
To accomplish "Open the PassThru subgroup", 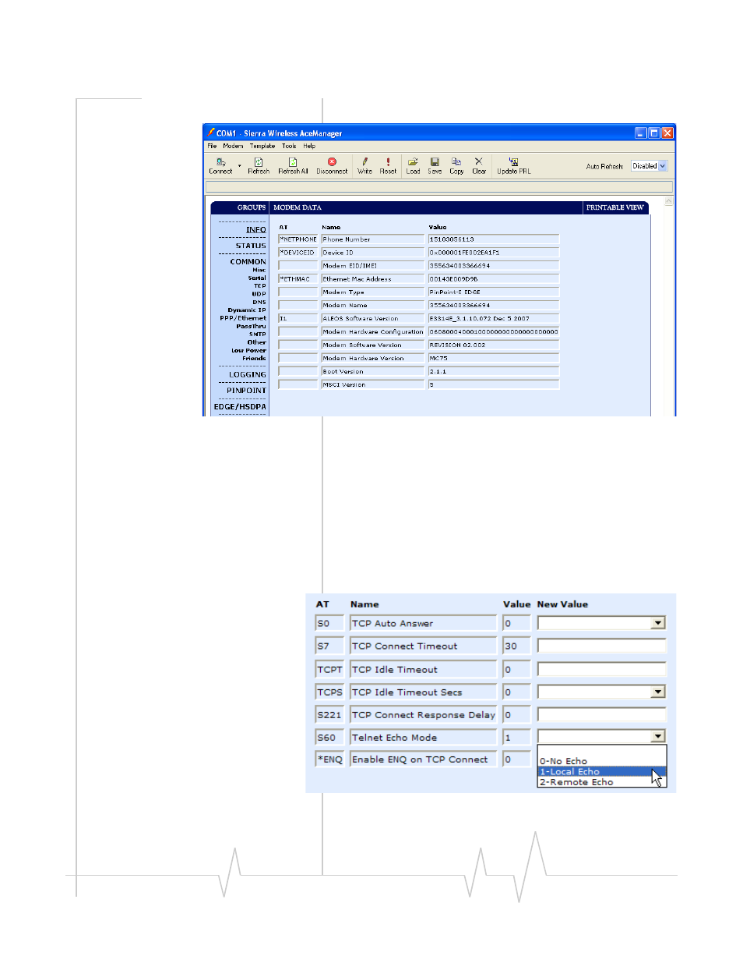I will 251,326.
